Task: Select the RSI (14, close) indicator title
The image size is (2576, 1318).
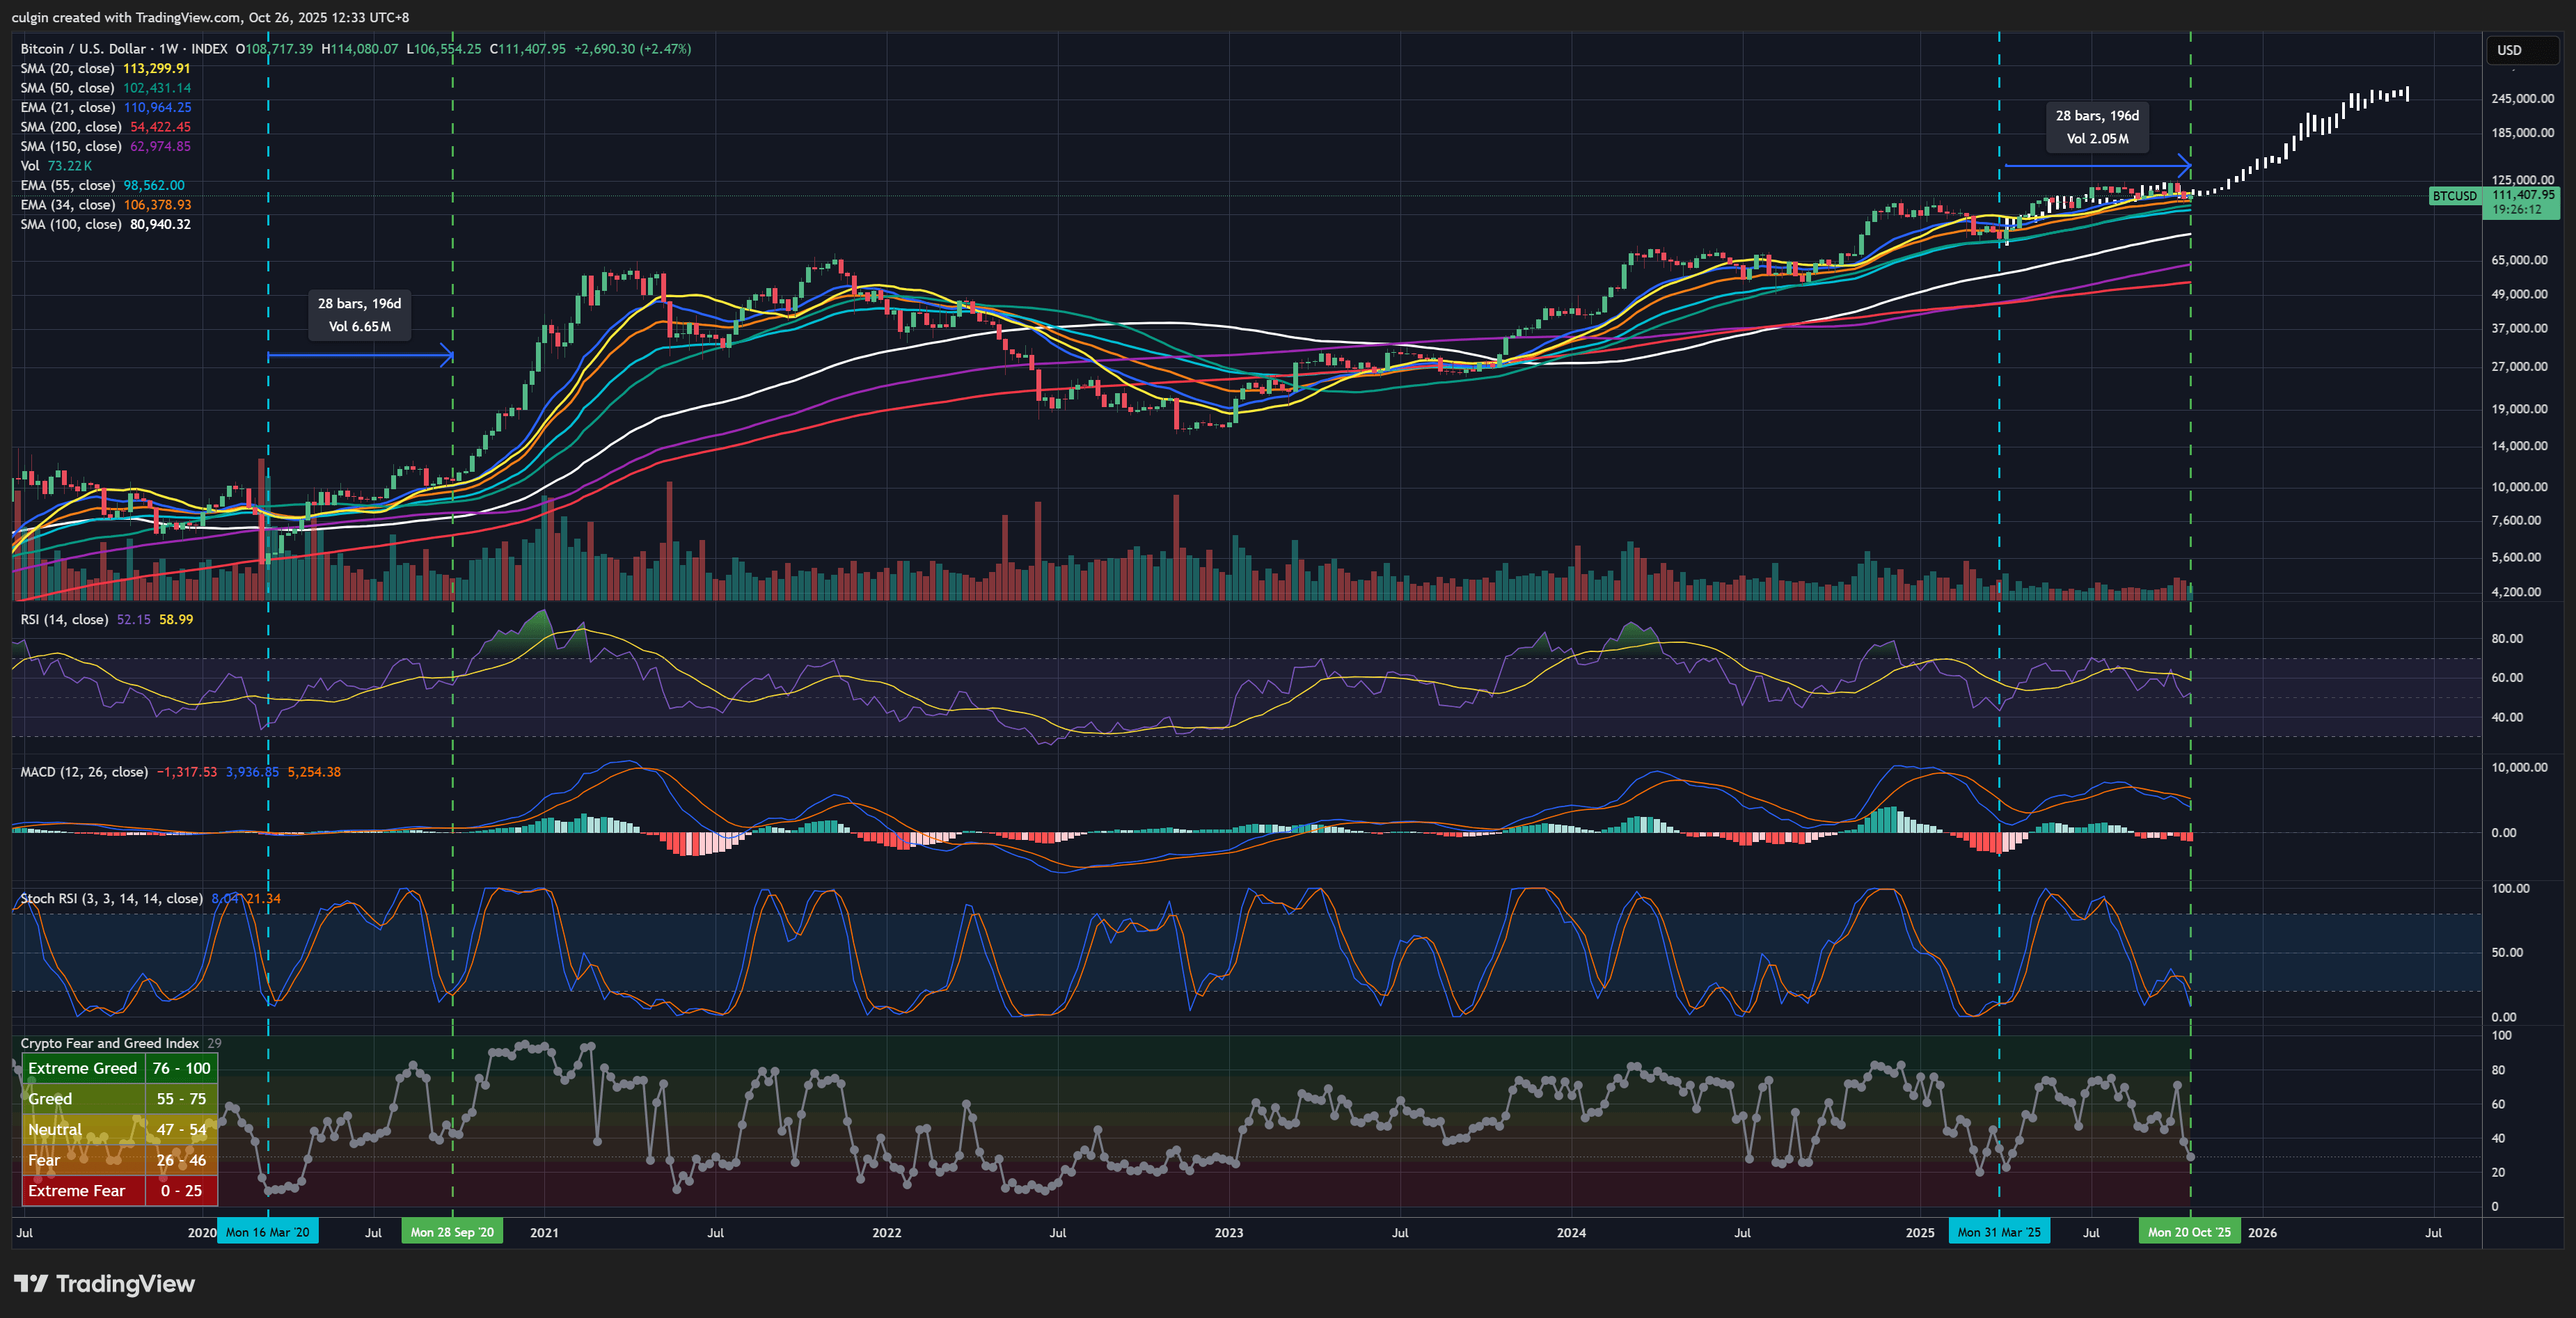Action: click(x=64, y=619)
